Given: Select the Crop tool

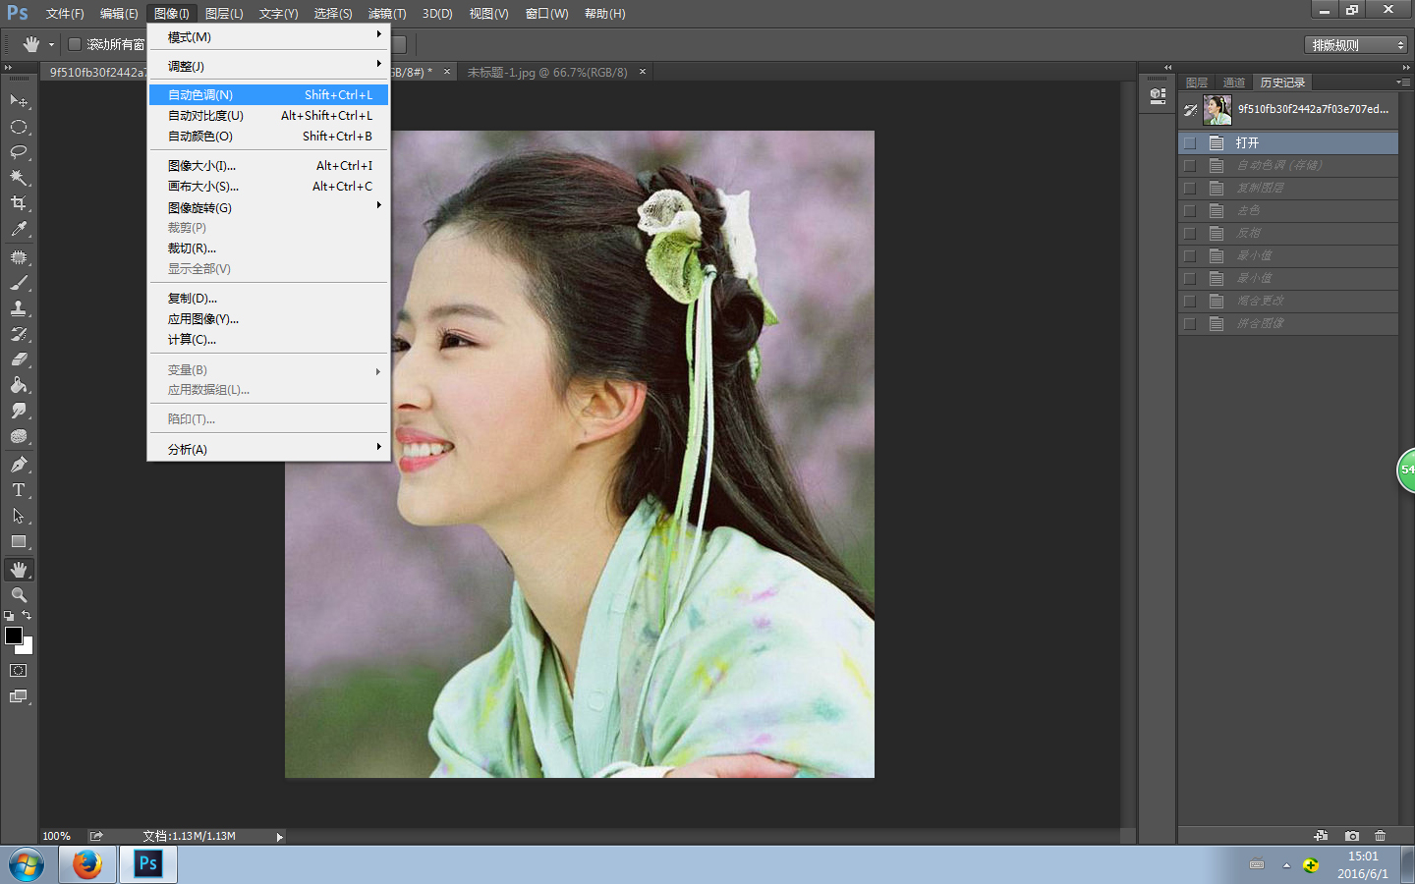Looking at the screenshot, I should [x=19, y=203].
